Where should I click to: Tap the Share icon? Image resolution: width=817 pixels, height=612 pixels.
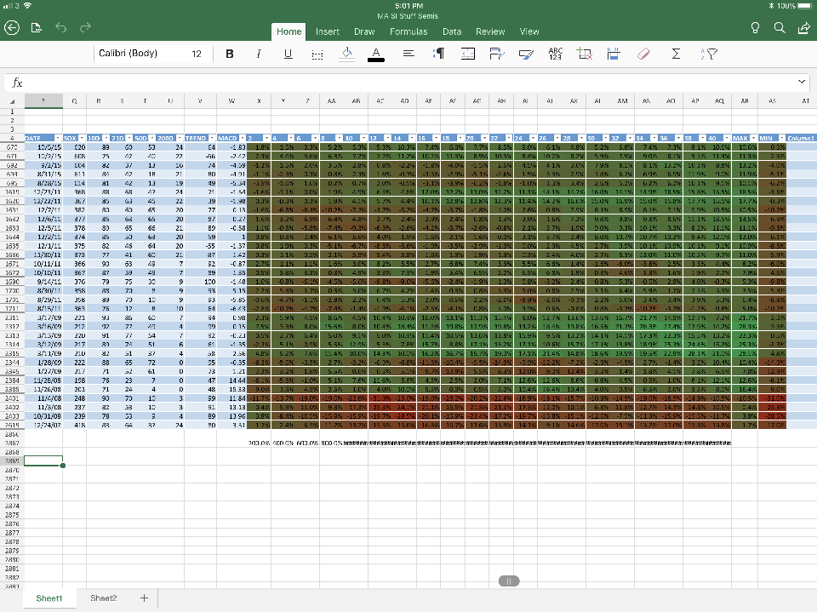tap(803, 28)
